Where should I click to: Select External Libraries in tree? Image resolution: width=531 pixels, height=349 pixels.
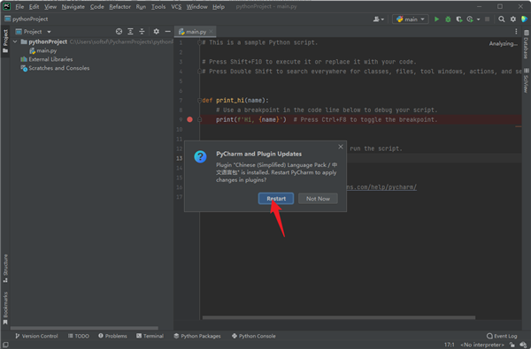47,59
